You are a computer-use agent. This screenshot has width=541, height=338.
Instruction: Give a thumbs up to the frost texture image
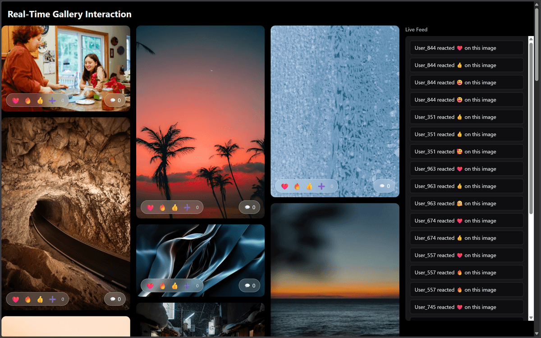click(309, 186)
